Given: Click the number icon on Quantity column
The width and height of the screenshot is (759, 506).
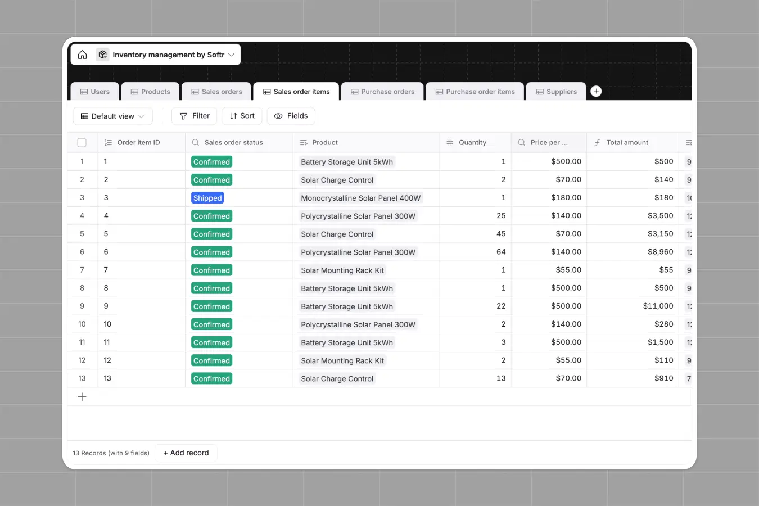Looking at the screenshot, I should point(449,142).
